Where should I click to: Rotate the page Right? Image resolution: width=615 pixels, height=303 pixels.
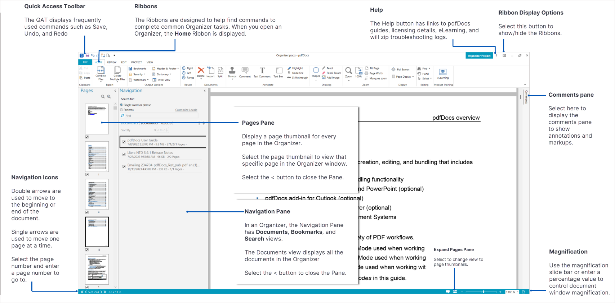tap(188, 68)
